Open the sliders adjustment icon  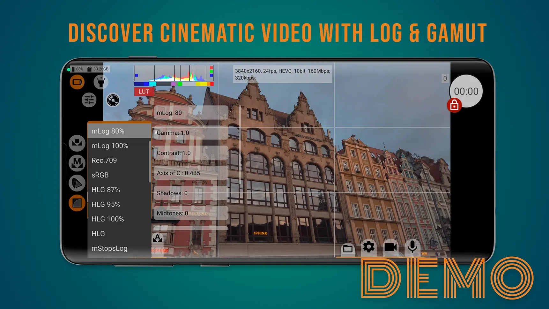[89, 100]
